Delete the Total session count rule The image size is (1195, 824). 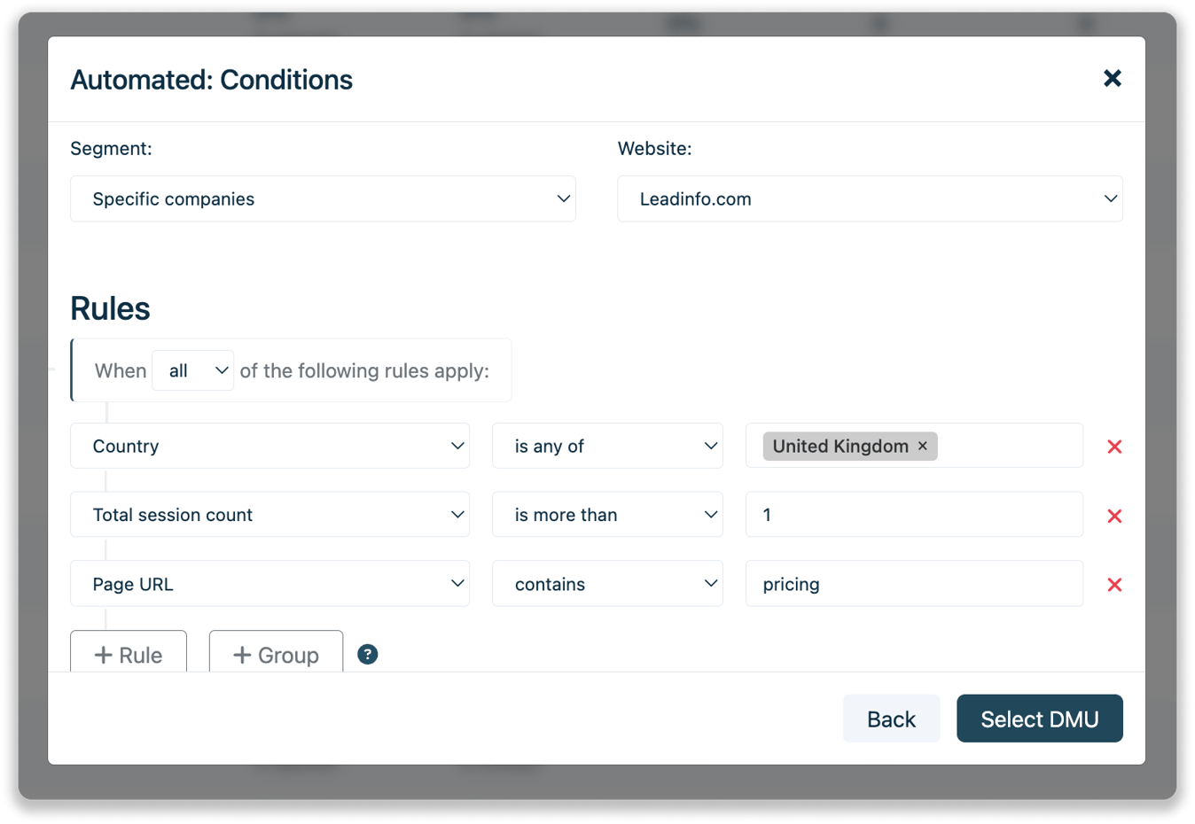click(1114, 516)
